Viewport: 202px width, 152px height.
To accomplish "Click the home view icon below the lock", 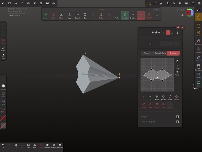I will click(x=182, y=15).
